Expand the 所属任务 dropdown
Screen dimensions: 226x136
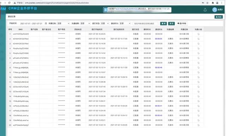(x=63, y=23)
